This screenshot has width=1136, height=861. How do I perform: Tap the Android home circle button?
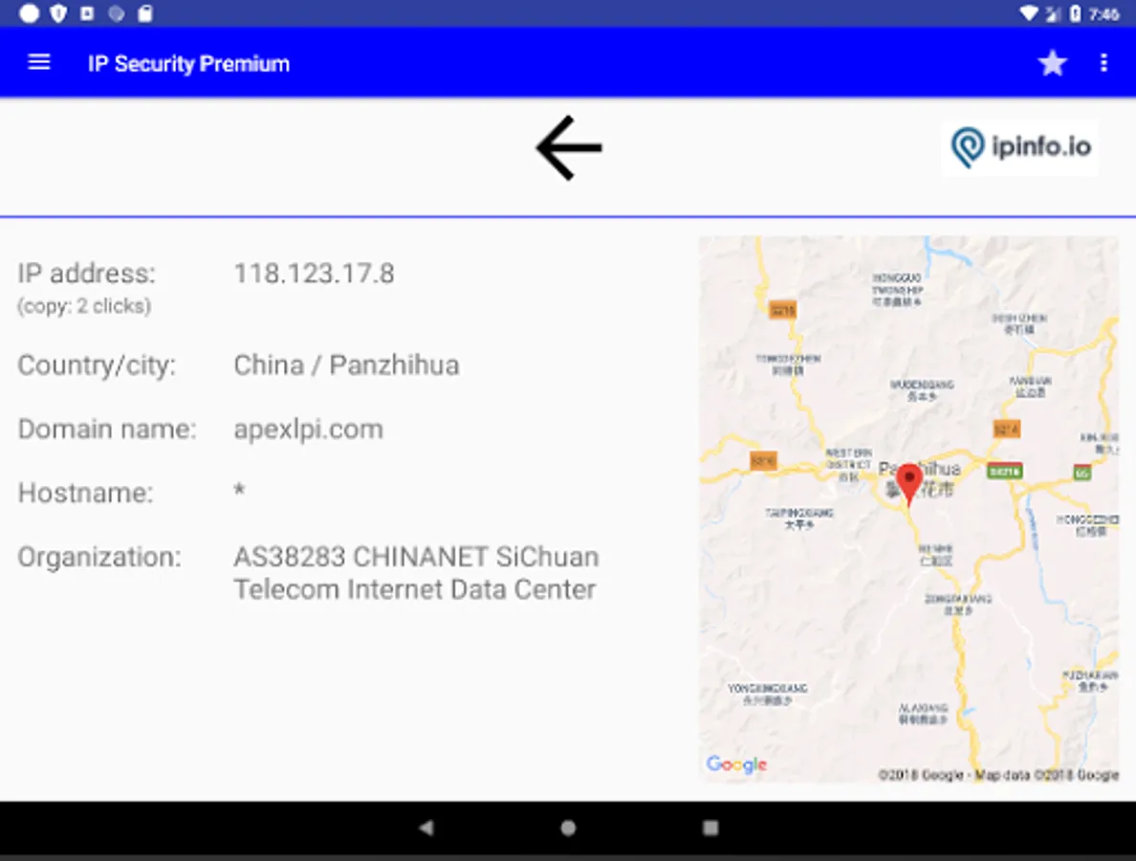tap(568, 828)
